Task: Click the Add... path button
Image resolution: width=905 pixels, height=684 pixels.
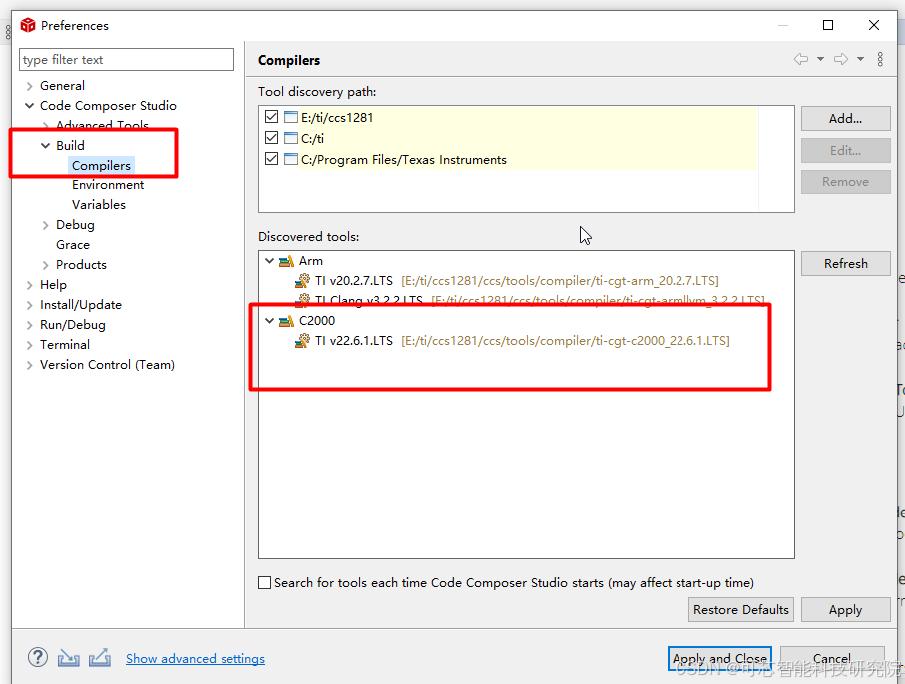Action: [x=845, y=119]
